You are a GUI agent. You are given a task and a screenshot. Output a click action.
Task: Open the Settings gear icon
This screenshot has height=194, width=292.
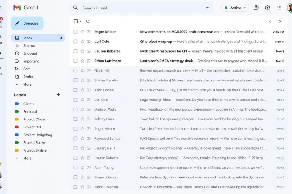click(268, 8)
